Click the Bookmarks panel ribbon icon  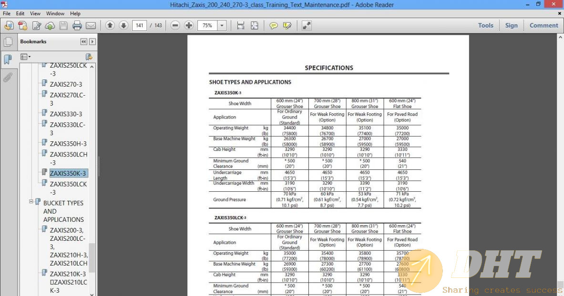coord(8,59)
